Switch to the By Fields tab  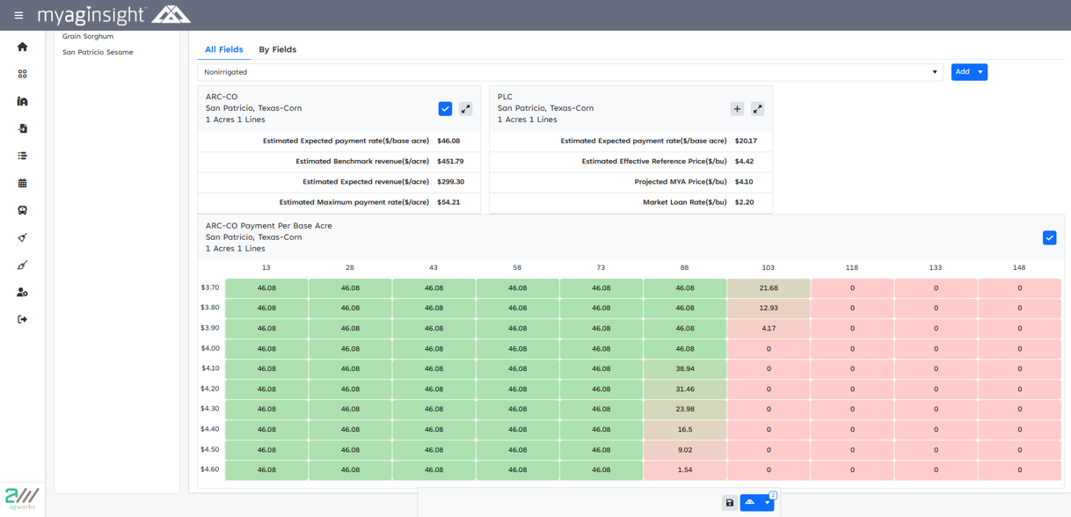(x=277, y=49)
